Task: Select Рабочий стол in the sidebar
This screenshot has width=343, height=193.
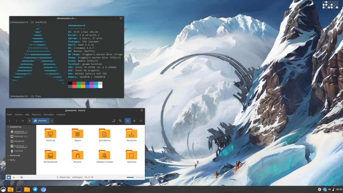Action: [x=19, y=136]
